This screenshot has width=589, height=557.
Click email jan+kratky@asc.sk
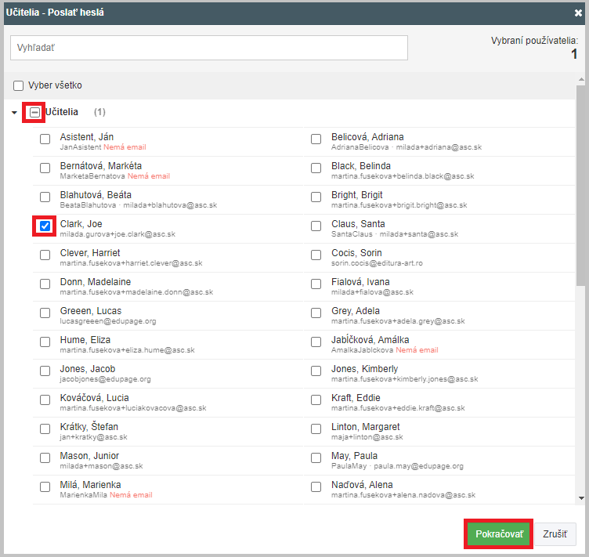point(93,437)
